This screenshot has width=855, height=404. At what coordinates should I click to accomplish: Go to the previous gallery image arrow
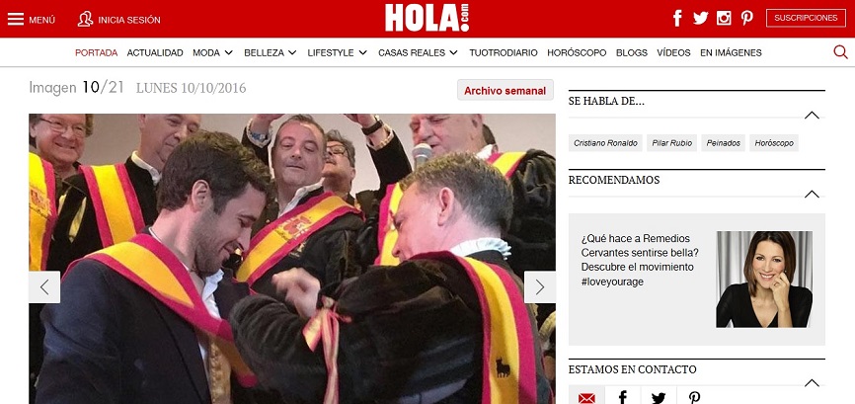point(44,287)
